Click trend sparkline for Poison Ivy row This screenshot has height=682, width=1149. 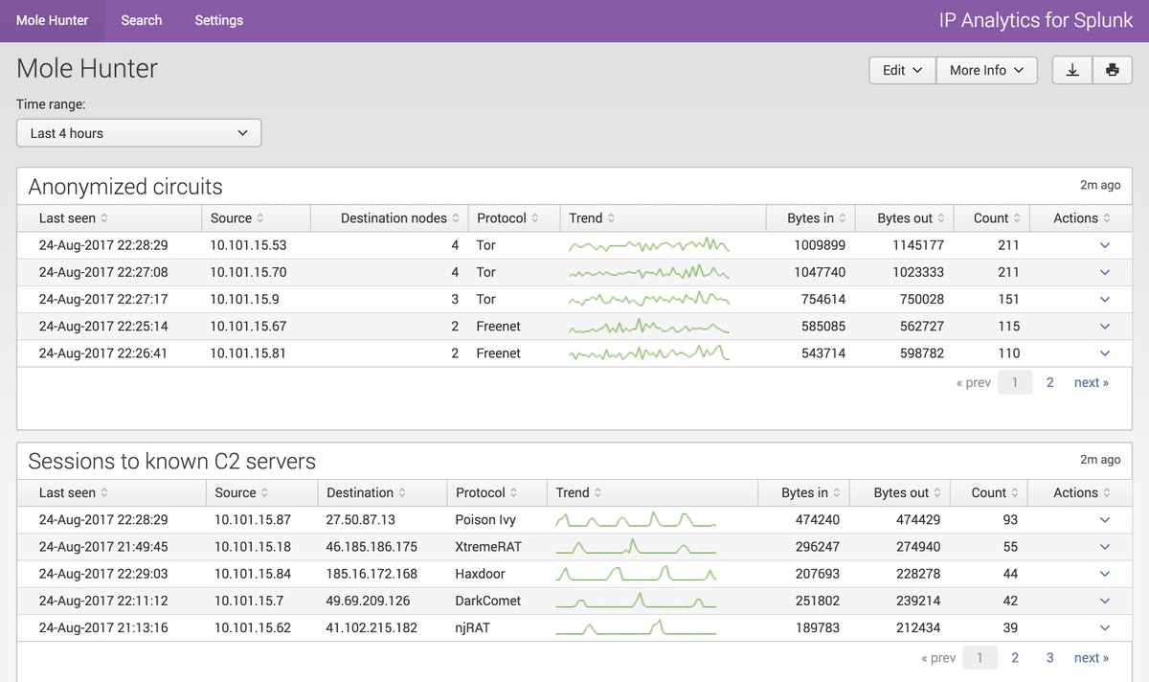pos(636,519)
